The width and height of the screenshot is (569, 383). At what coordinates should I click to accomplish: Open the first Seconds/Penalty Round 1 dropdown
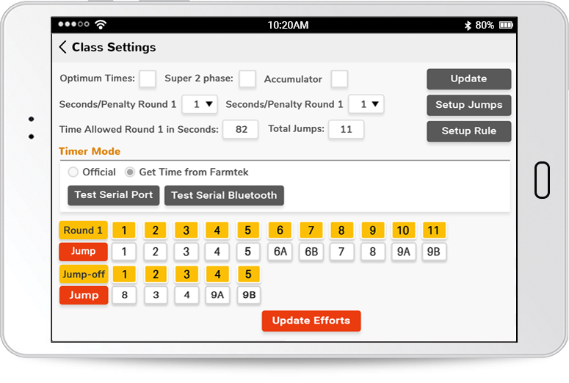200,104
